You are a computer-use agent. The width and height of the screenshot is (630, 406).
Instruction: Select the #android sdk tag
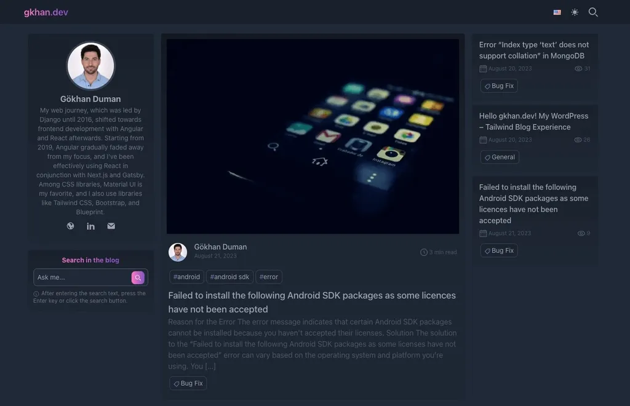point(230,277)
